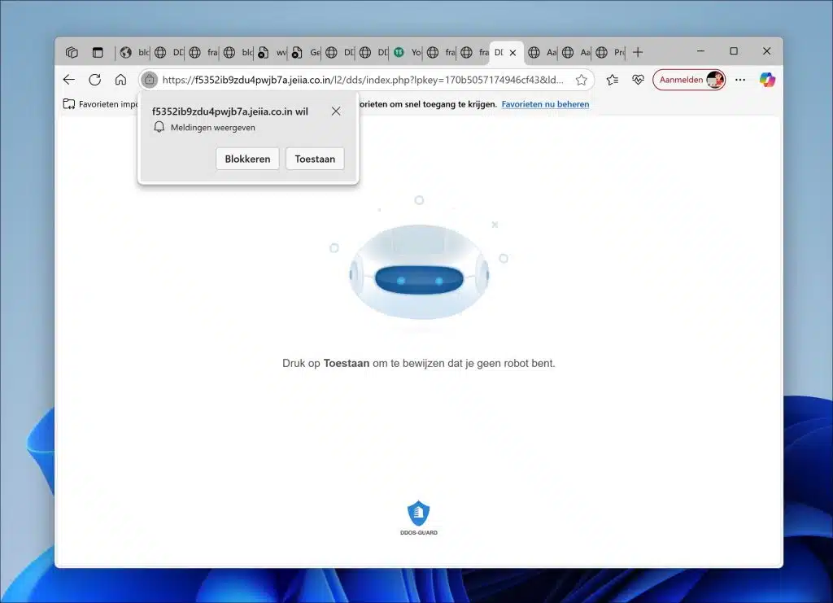This screenshot has width=833, height=603.
Task: Click the address bar URL field
Action: (x=362, y=80)
